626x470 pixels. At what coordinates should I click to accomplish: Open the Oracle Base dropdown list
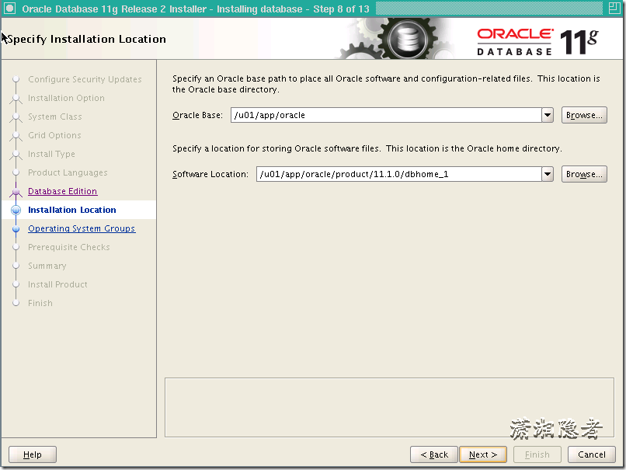tap(547, 113)
